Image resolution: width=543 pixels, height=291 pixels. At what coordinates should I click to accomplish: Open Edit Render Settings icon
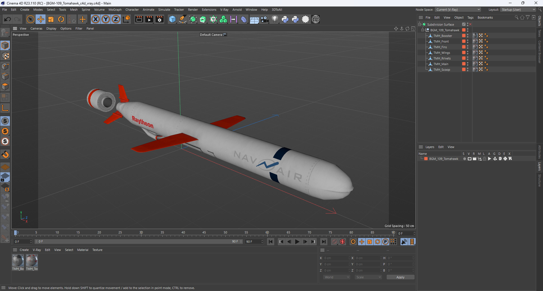tap(160, 19)
